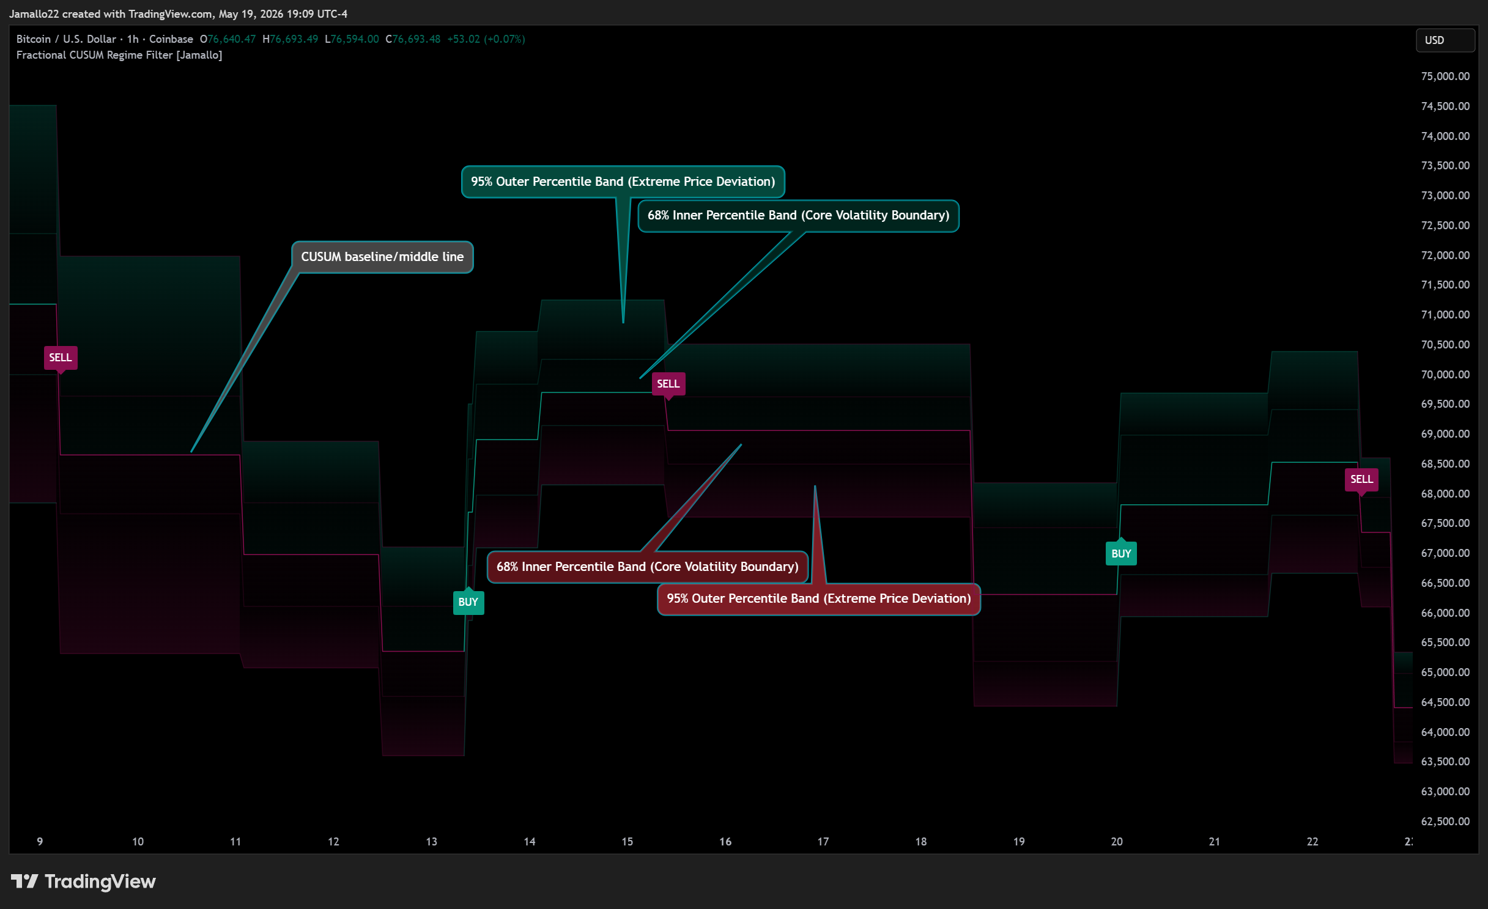Click date label 16 on the time axis
Screen dimensions: 1488x909
(x=725, y=842)
